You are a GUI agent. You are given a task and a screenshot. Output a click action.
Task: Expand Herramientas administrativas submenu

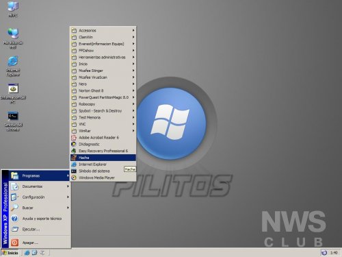point(103,57)
